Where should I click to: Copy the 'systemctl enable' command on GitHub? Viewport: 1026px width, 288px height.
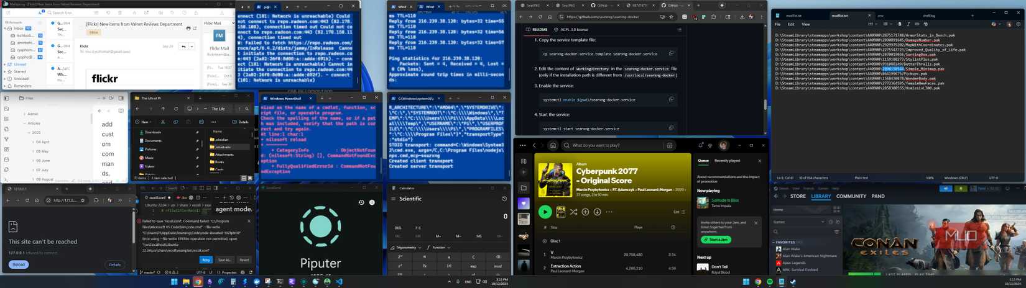click(x=671, y=99)
